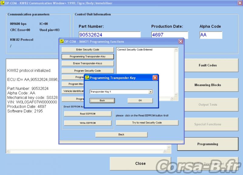
Task: Click Write EEPROM button
Action: 87,123
